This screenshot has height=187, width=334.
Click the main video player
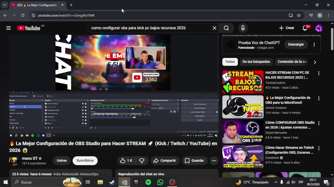(114, 86)
